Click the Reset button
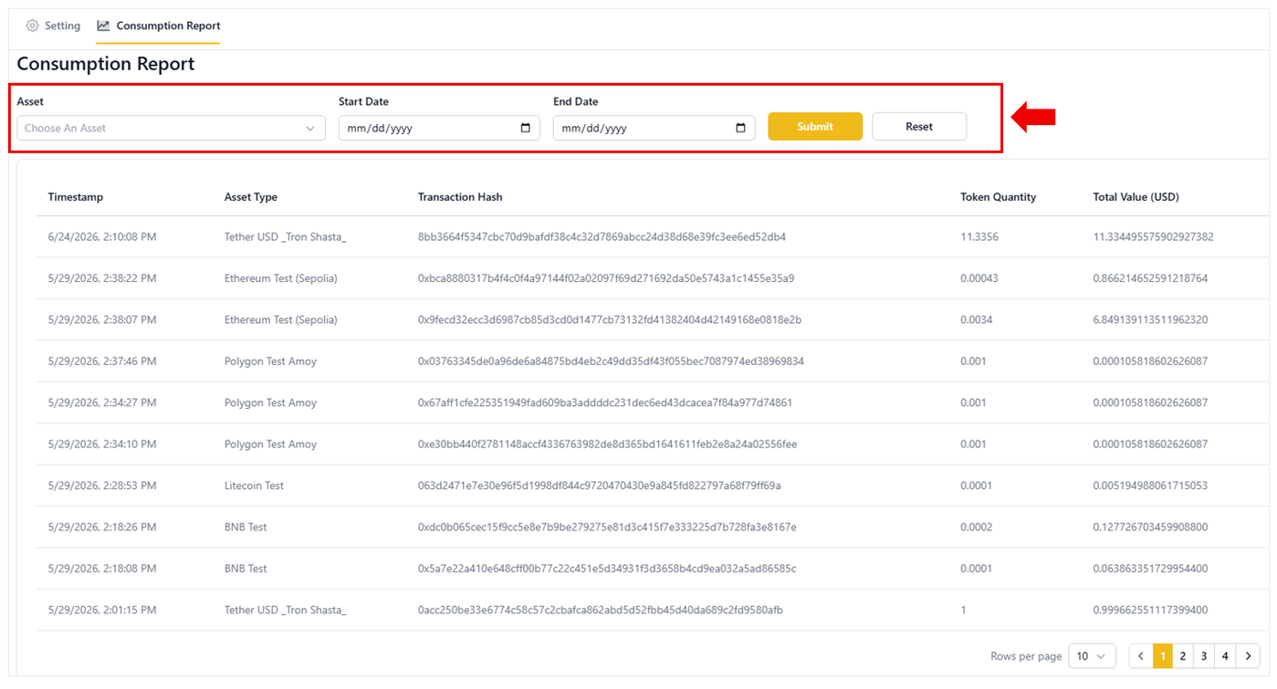The height and width of the screenshot is (689, 1277). pos(919,127)
